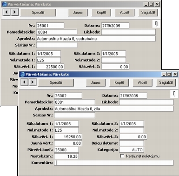Viewport: 179px width, 176px height.
Task: Click Pamatlīdzeklis field showing 0001
Action: (74, 102)
